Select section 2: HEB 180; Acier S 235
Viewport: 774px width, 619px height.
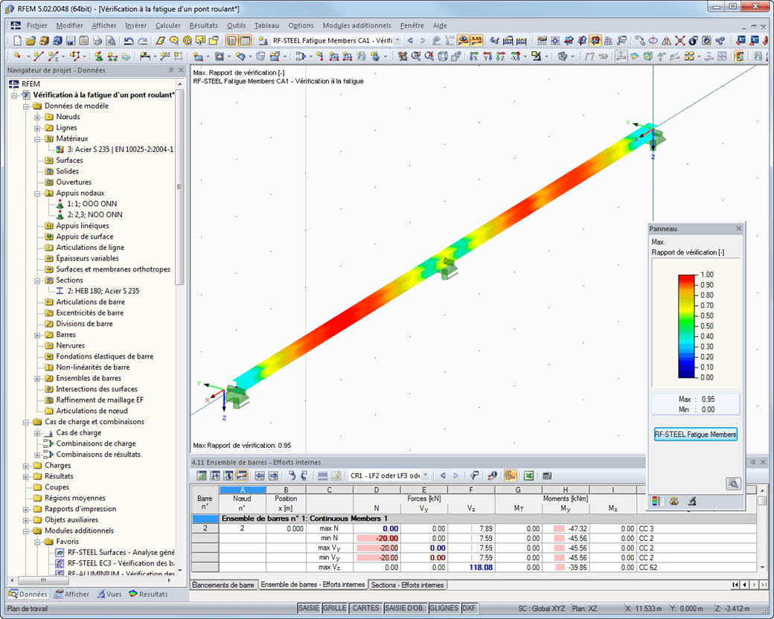click(x=103, y=291)
